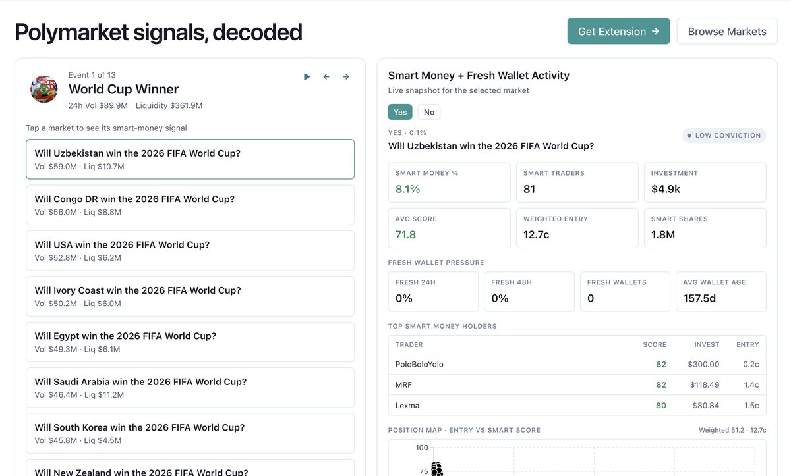Click the Event 1 of 13 label

[x=92, y=75]
